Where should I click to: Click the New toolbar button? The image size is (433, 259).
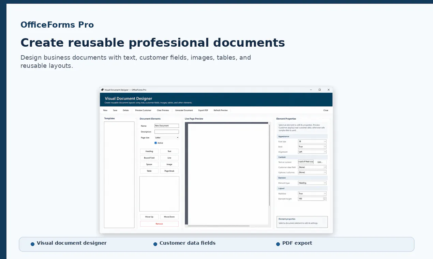(105, 110)
